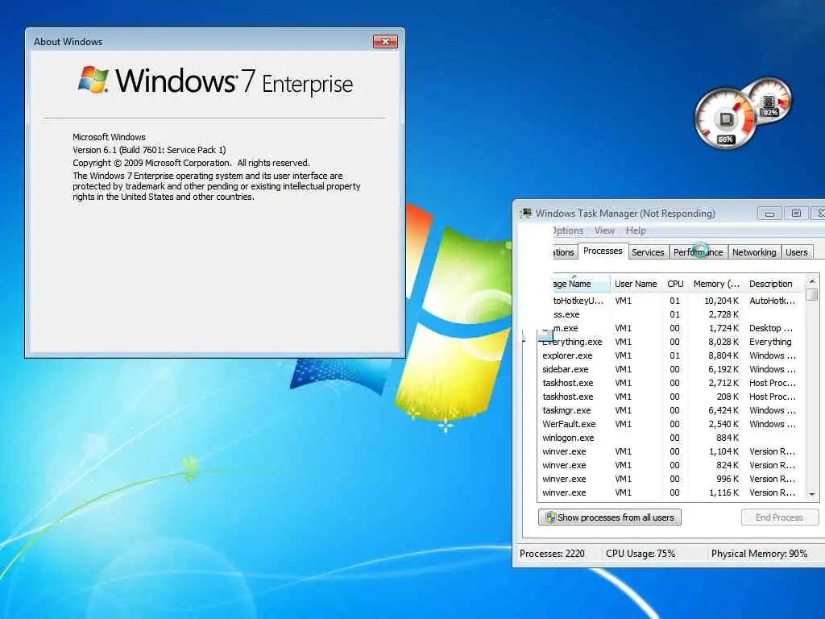Click the Processes: 2220 status entry
Image resolution: width=825 pixels, height=619 pixels.
pyautogui.click(x=552, y=553)
